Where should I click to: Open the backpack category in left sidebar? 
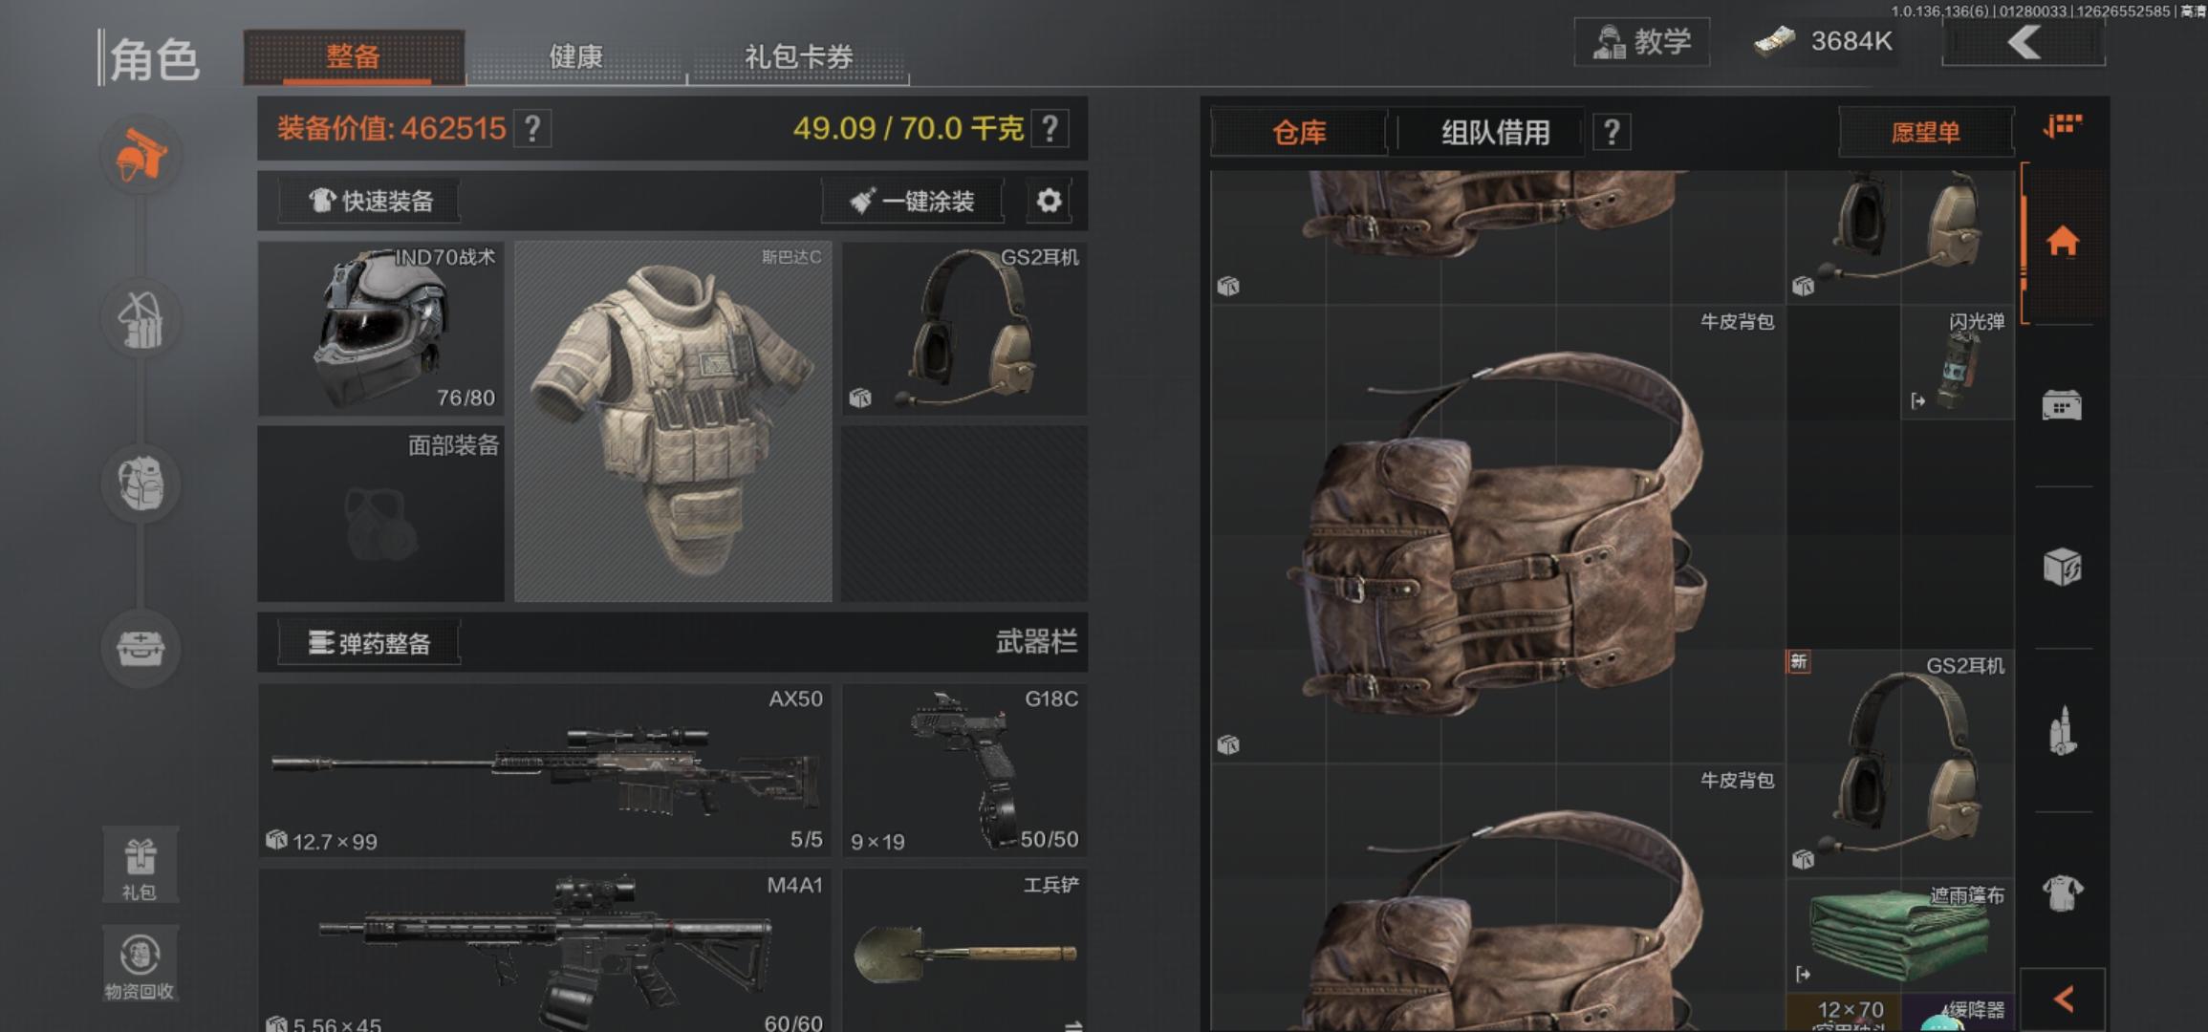[141, 484]
